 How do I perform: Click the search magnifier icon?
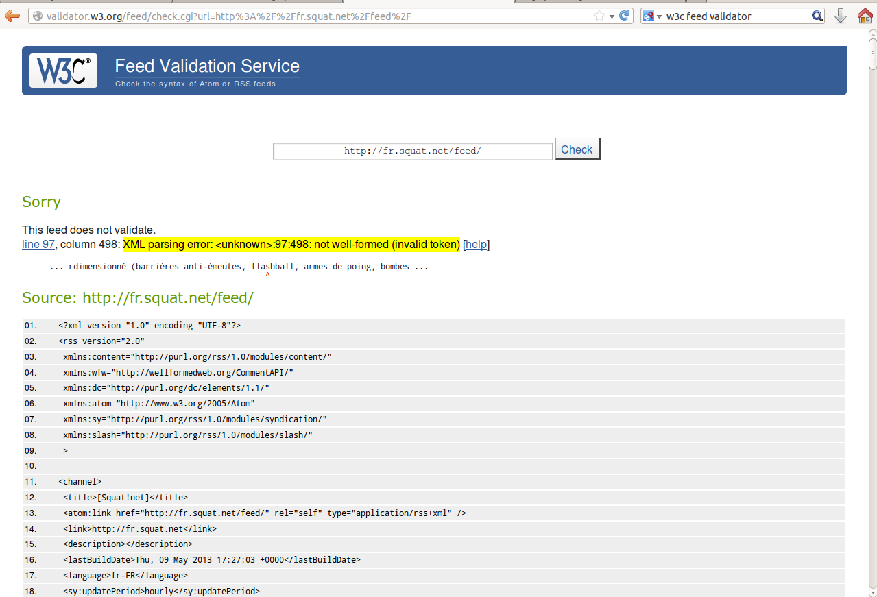(x=817, y=16)
